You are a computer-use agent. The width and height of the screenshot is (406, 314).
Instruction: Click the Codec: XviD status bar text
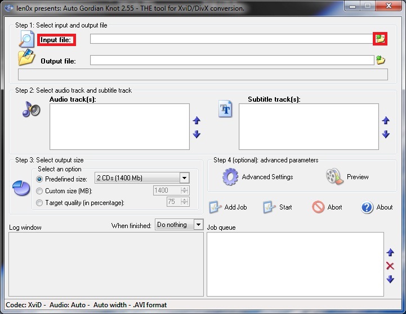point(24,305)
